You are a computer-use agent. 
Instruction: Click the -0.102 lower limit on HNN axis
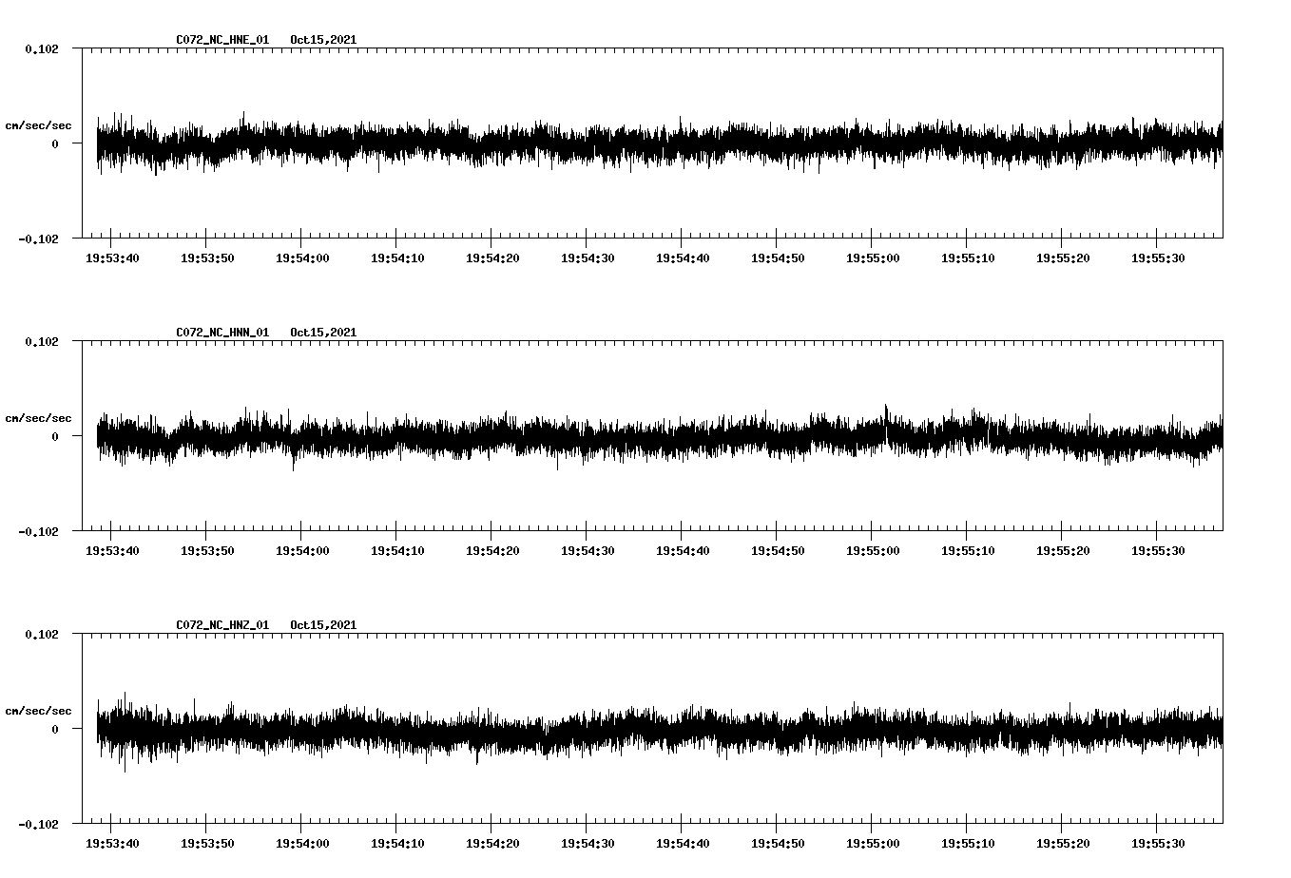[38, 532]
